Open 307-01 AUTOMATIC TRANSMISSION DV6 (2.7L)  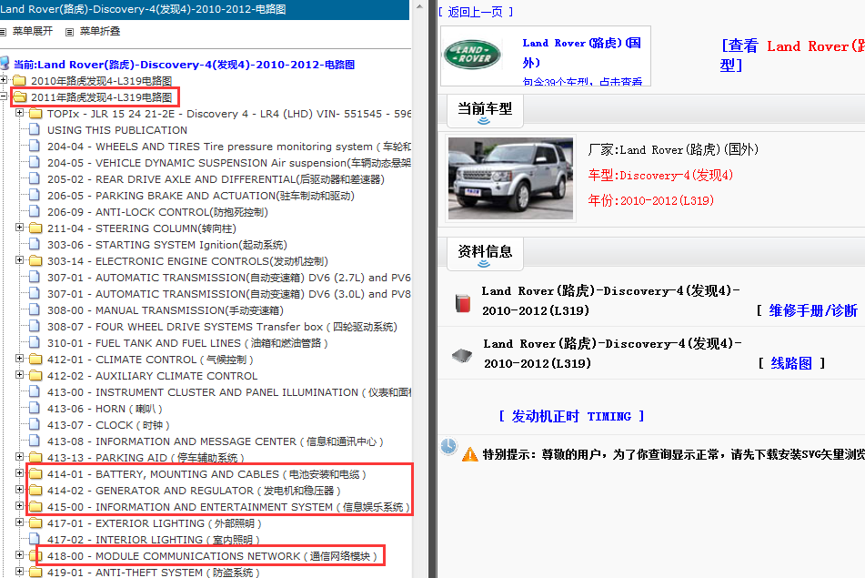[x=229, y=278]
